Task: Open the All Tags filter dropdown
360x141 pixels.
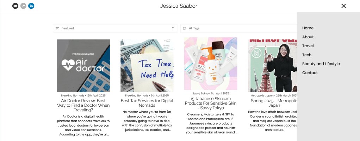Action: pos(240,28)
